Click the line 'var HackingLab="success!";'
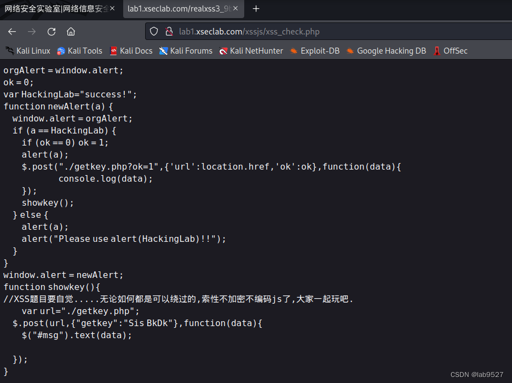 pyautogui.click(x=70, y=95)
